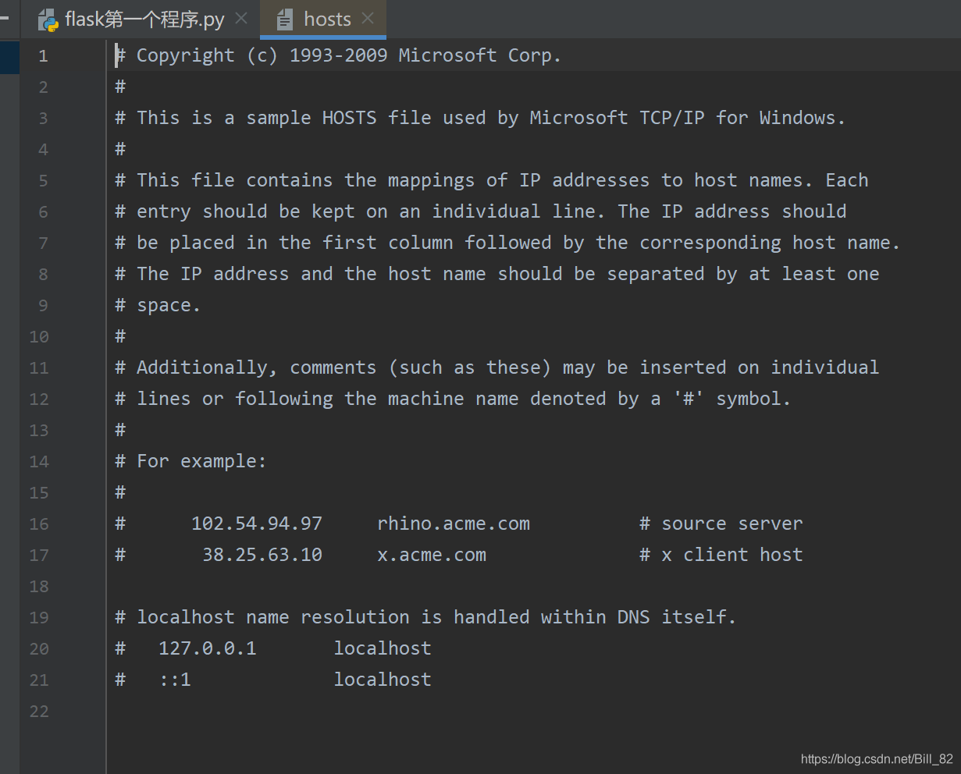Image resolution: width=961 pixels, height=774 pixels.
Task: Click the x.acme.com host name
Action: (432, 555)
